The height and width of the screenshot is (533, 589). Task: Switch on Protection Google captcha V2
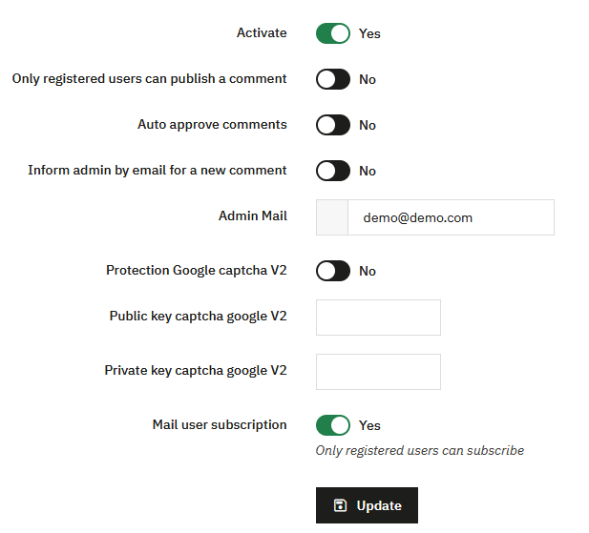(x=333, y=271)
